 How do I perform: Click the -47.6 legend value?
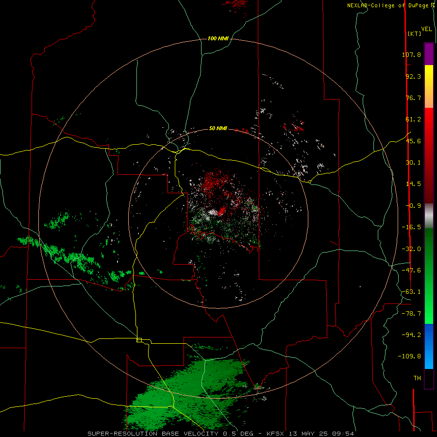click(x=411, y=270)
